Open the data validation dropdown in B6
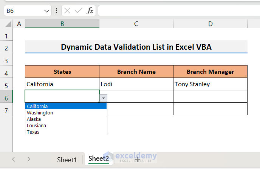Screen dimensions: 260x169 pos(104,98)
